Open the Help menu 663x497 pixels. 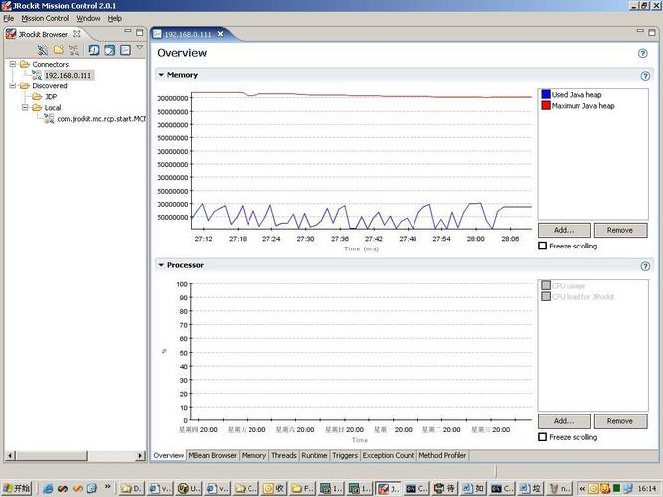pyautogui.click(x=115, y=18)
